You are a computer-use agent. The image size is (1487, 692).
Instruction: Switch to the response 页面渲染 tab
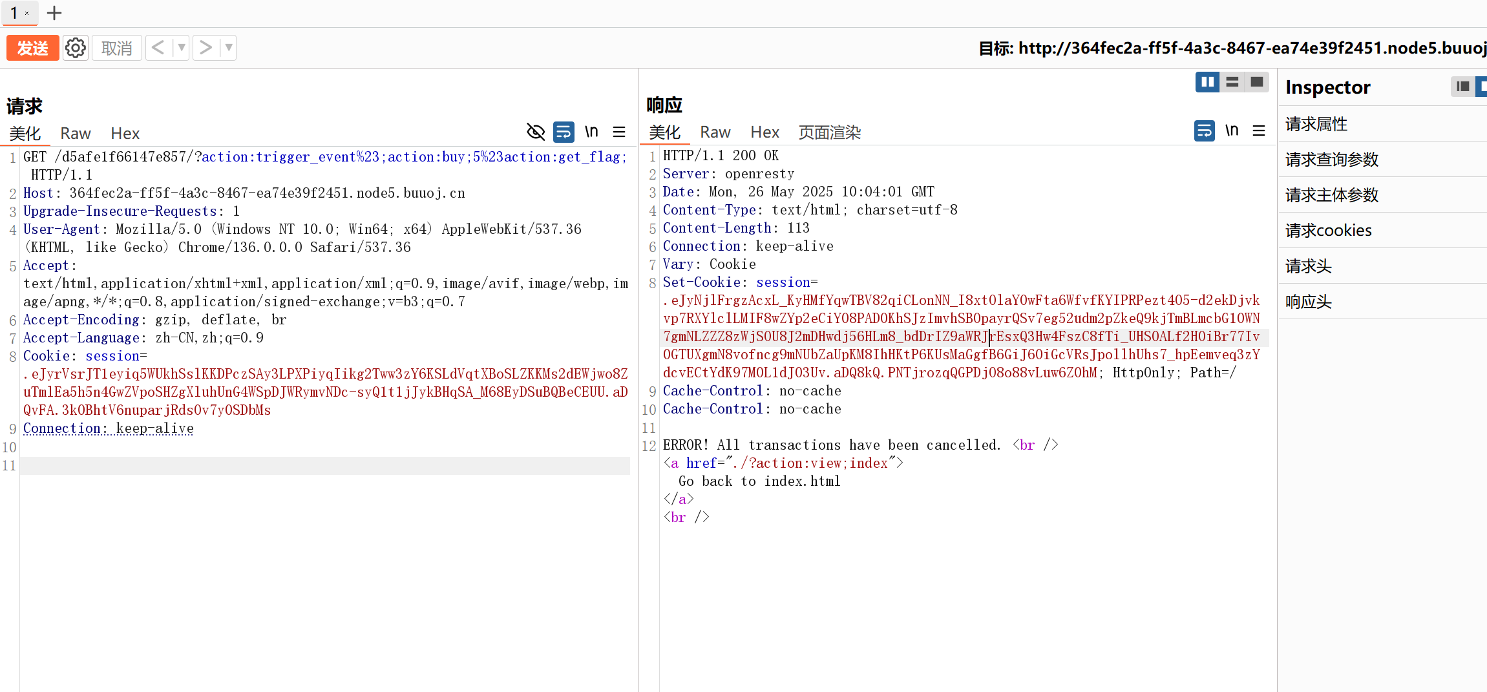pyautogui.click(x=829, y=132)
